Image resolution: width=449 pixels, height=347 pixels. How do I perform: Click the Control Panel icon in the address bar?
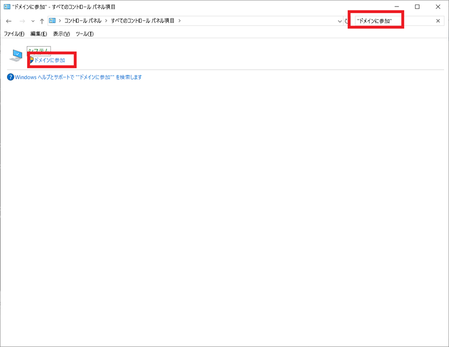(x=52, y=21)
